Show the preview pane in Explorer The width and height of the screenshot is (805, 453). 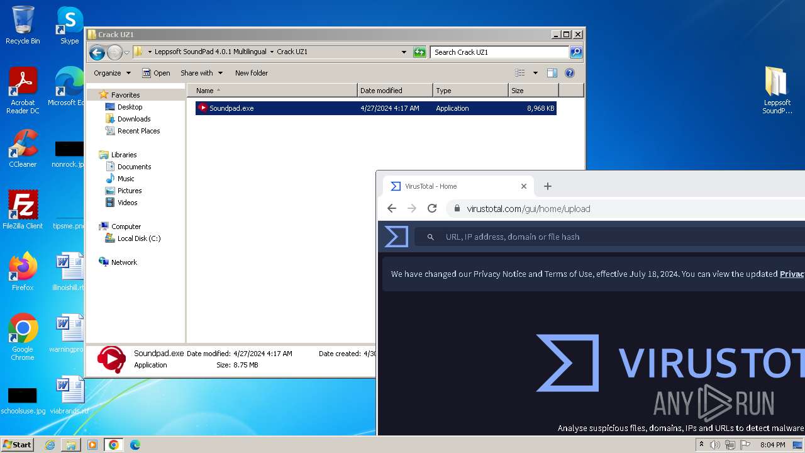click(552, 73)
